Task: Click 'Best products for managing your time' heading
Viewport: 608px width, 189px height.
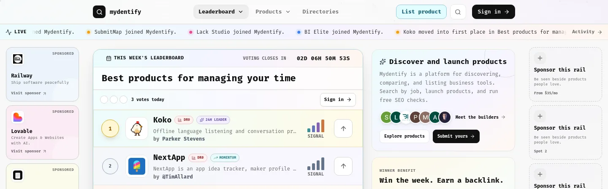Action: point(199,78)
